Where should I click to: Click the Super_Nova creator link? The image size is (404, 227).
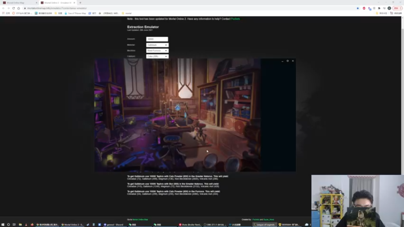coord(269,219)
